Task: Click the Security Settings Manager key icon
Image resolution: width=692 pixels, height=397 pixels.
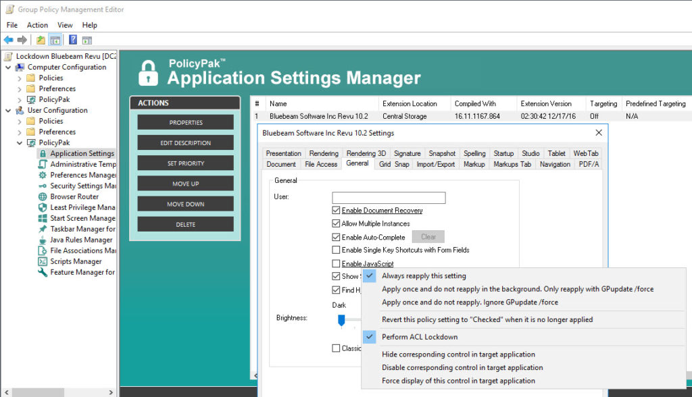Action: click(43, 186)
